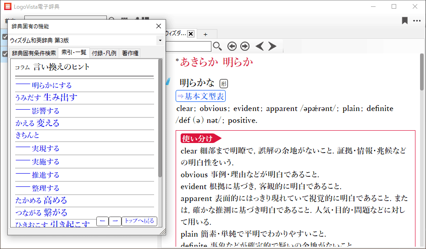Click the headword あきらか 明らか
Screen dimensions: 426x249
point(216,62)
